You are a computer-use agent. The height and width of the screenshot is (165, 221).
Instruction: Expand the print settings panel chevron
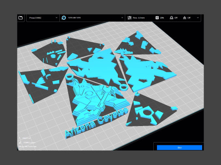[x=198, y=18]
